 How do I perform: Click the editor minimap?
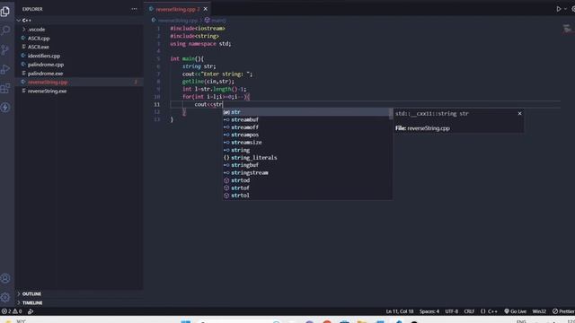(567, 29)
